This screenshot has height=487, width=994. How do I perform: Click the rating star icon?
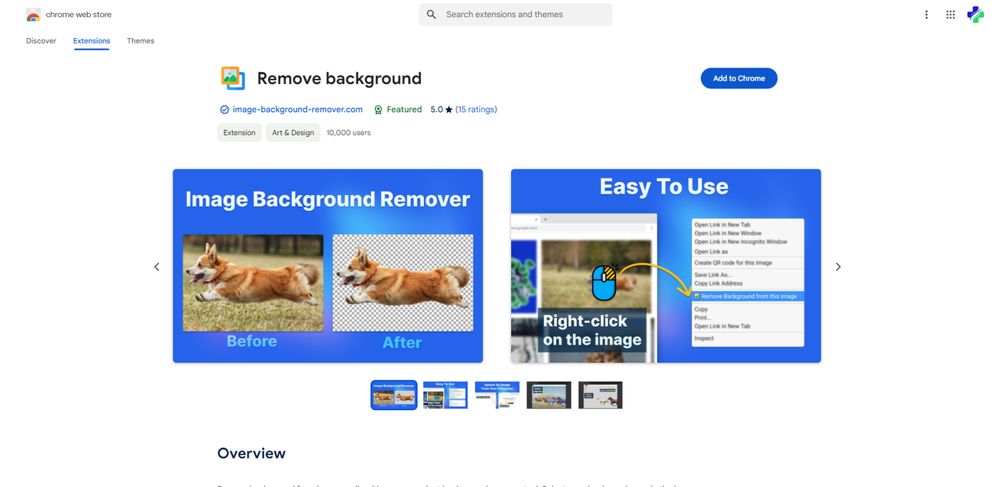tap(449, 110)
